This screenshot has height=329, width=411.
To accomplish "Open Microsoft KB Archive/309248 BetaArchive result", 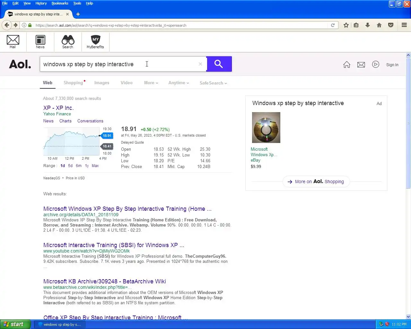I will click(x=105, y=281).
